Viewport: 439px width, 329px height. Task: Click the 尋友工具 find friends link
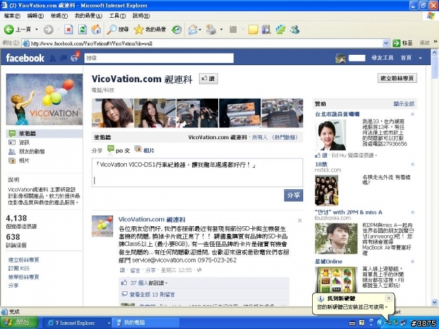click(382, 58)
